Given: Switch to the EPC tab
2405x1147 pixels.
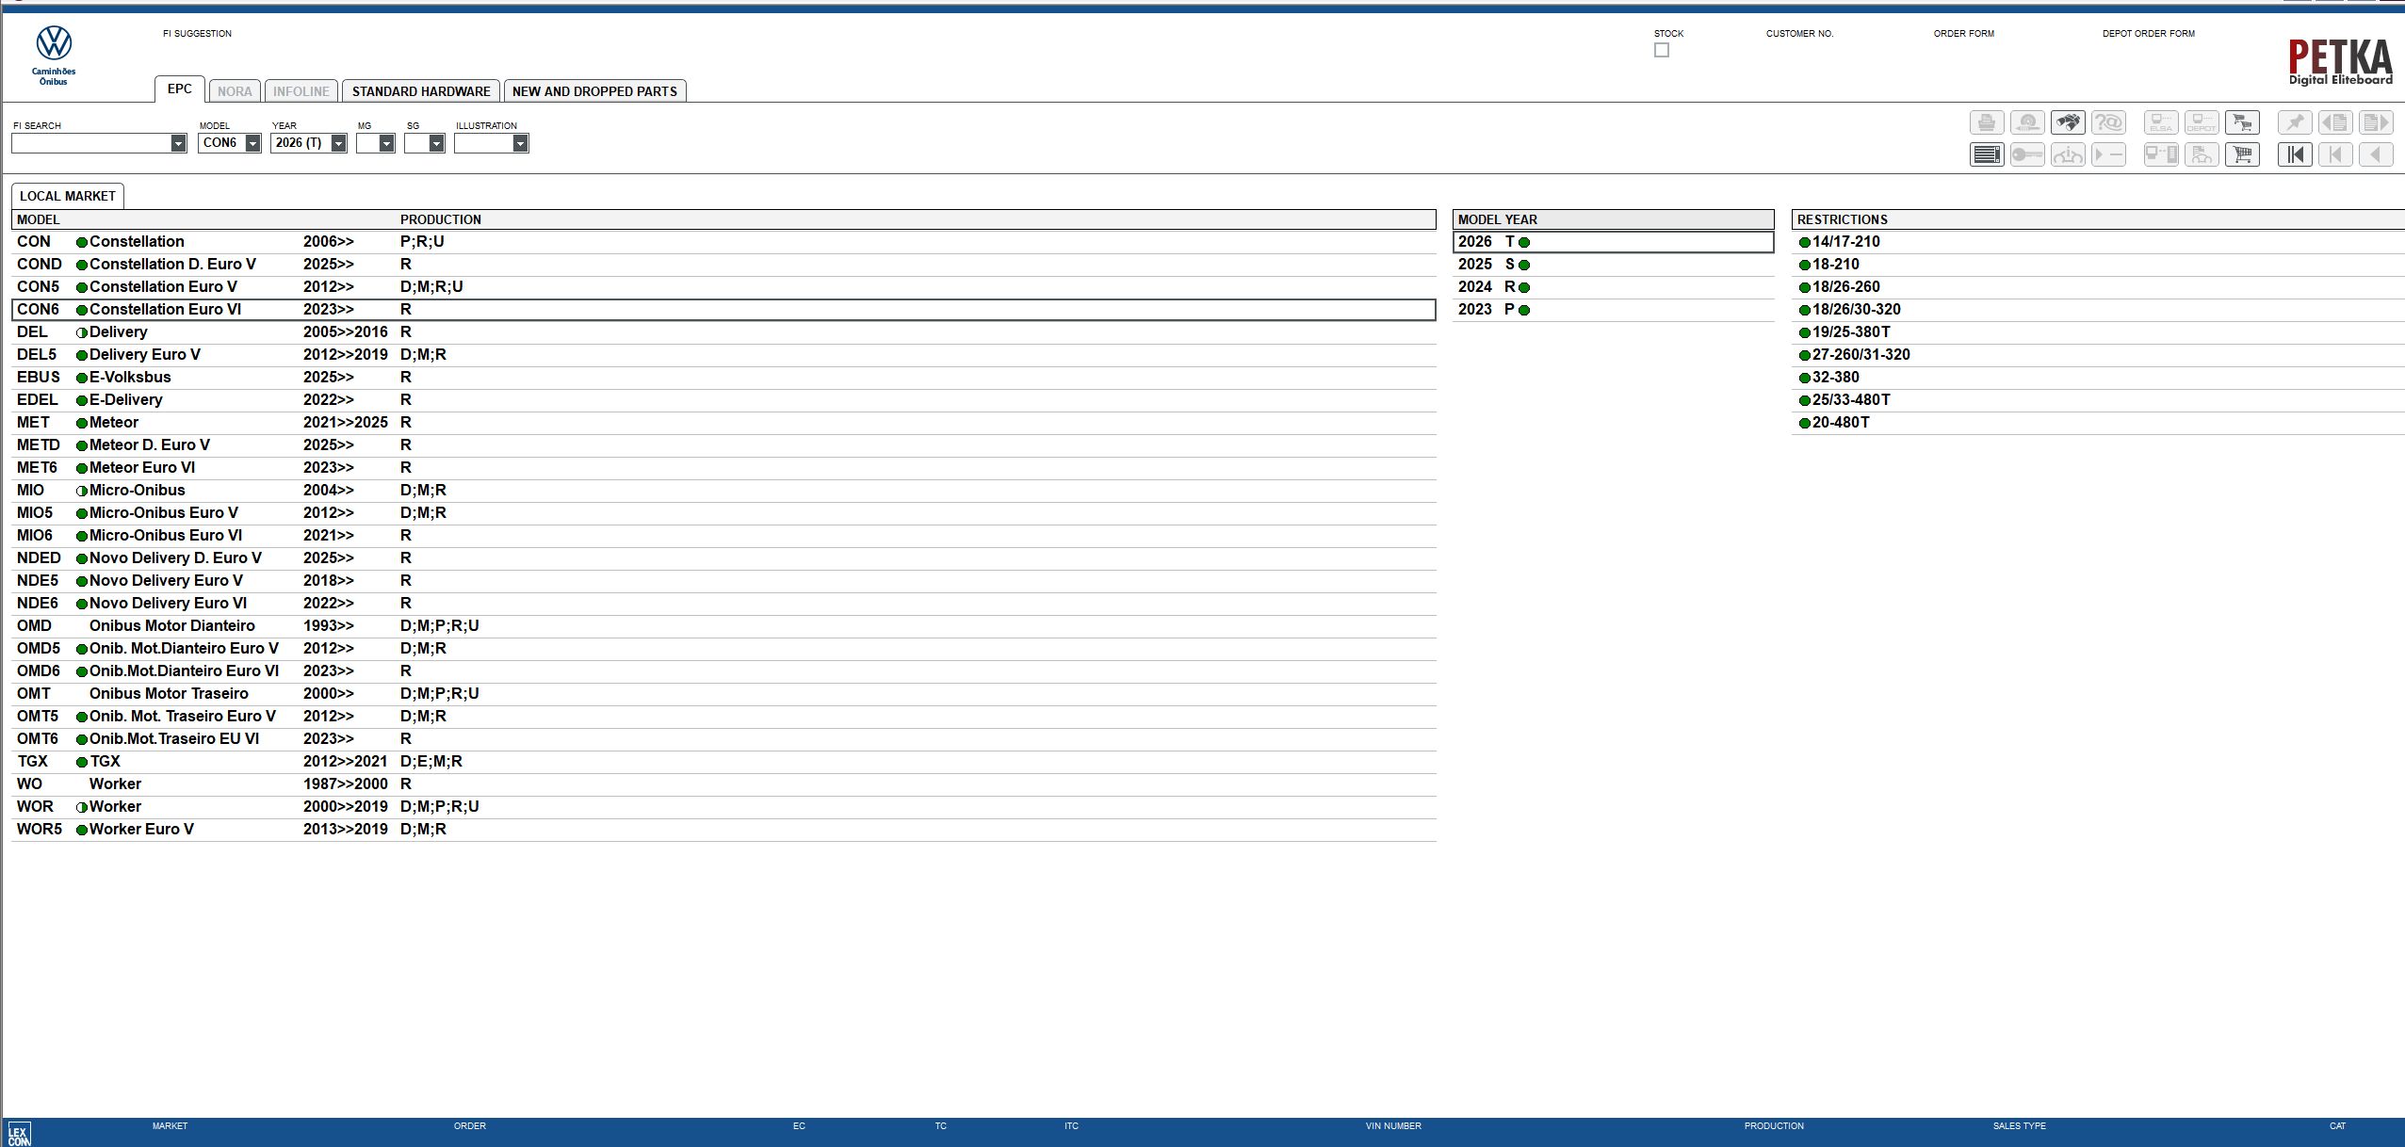Looking at the screenshot, I should coord(179,89).
